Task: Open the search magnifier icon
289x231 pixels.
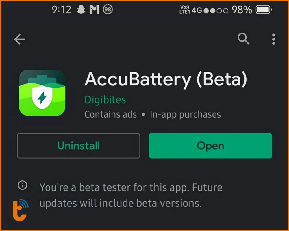Action: [243, 39]
